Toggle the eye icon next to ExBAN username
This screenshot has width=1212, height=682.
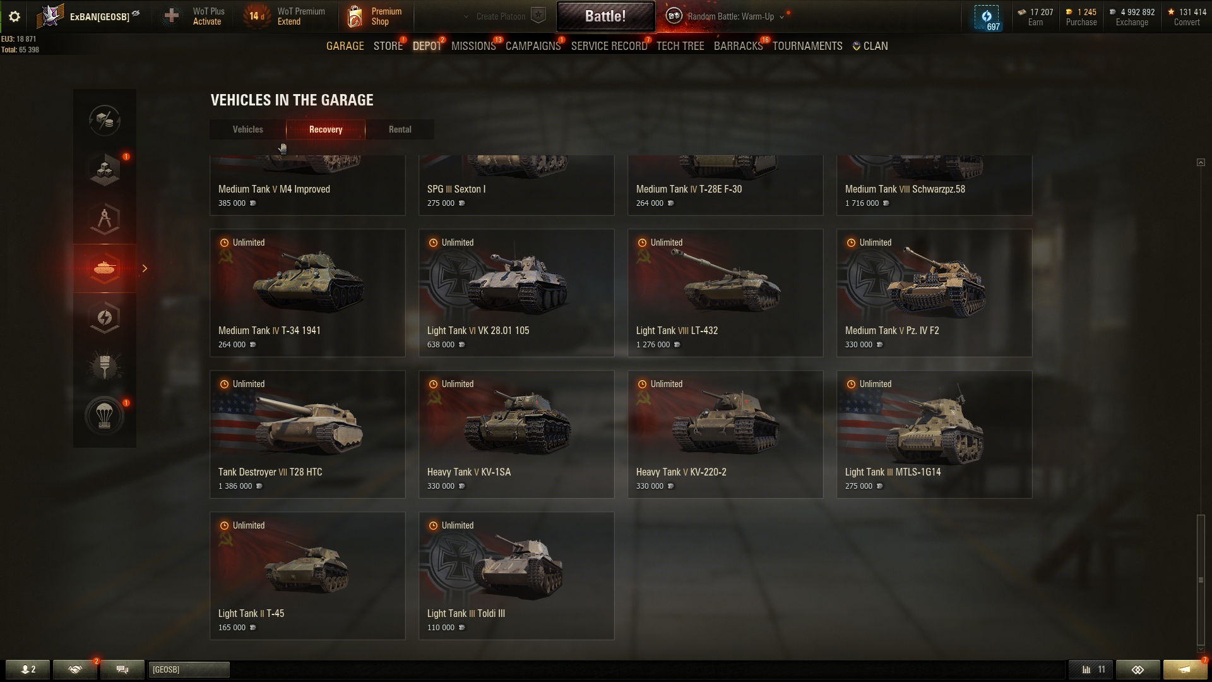136,13
